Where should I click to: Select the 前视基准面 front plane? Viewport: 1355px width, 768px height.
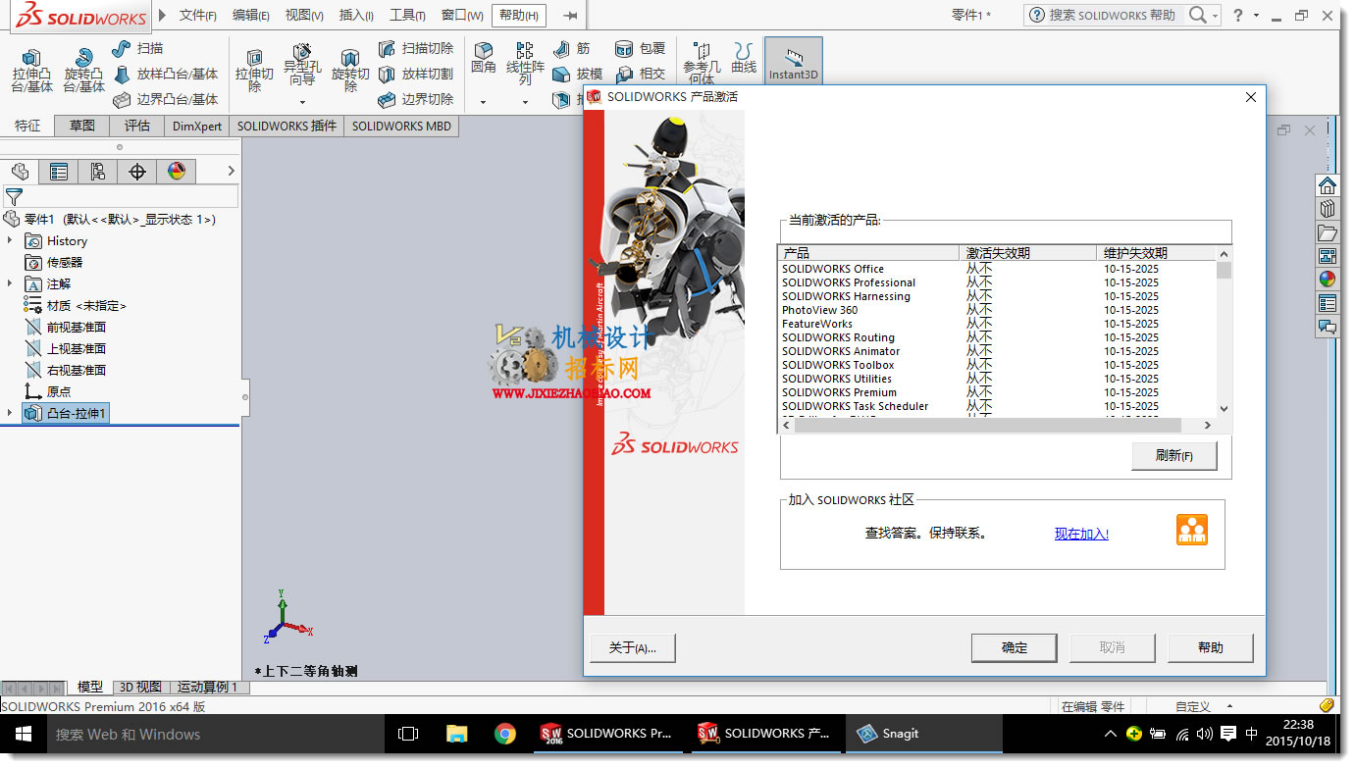tap(77, 327)
